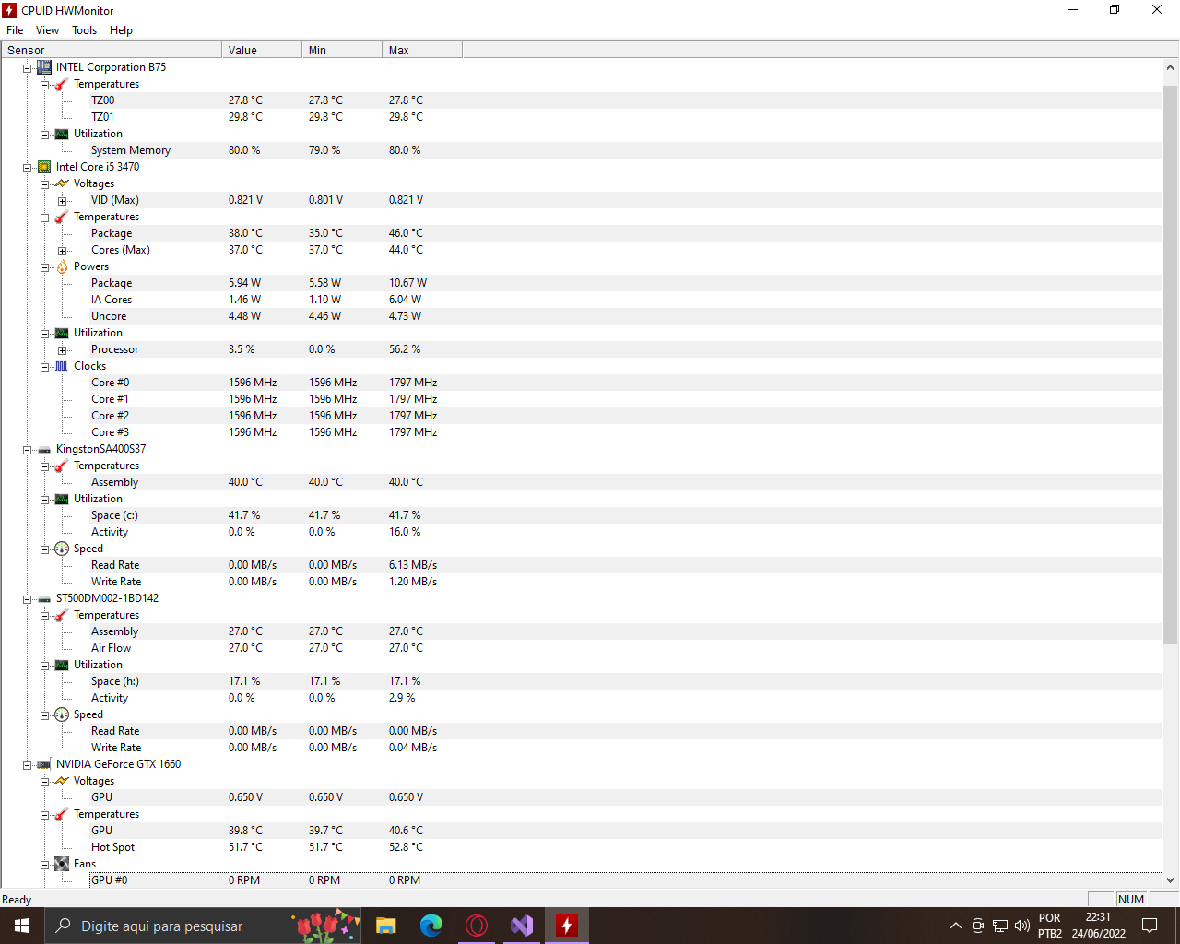Open the Help menu

click(121, 30)
